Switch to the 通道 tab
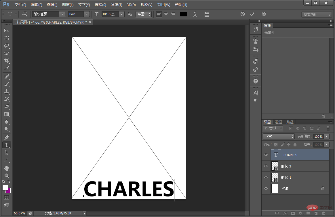 (278, 122)
